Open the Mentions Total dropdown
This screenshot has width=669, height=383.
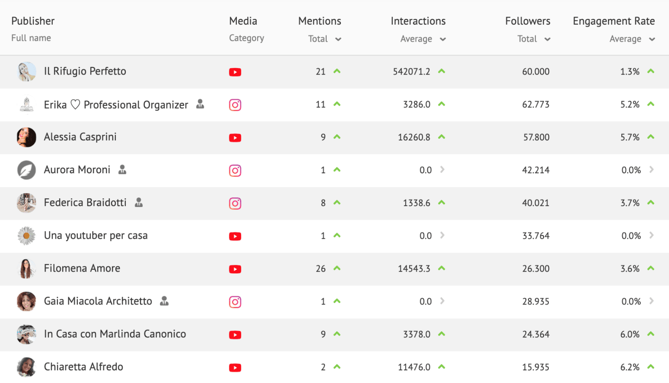coord(338,39)
